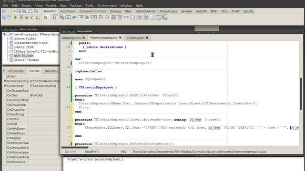
Task: Pick the TButton component in the palette
Action: click(x=68, y=17)
